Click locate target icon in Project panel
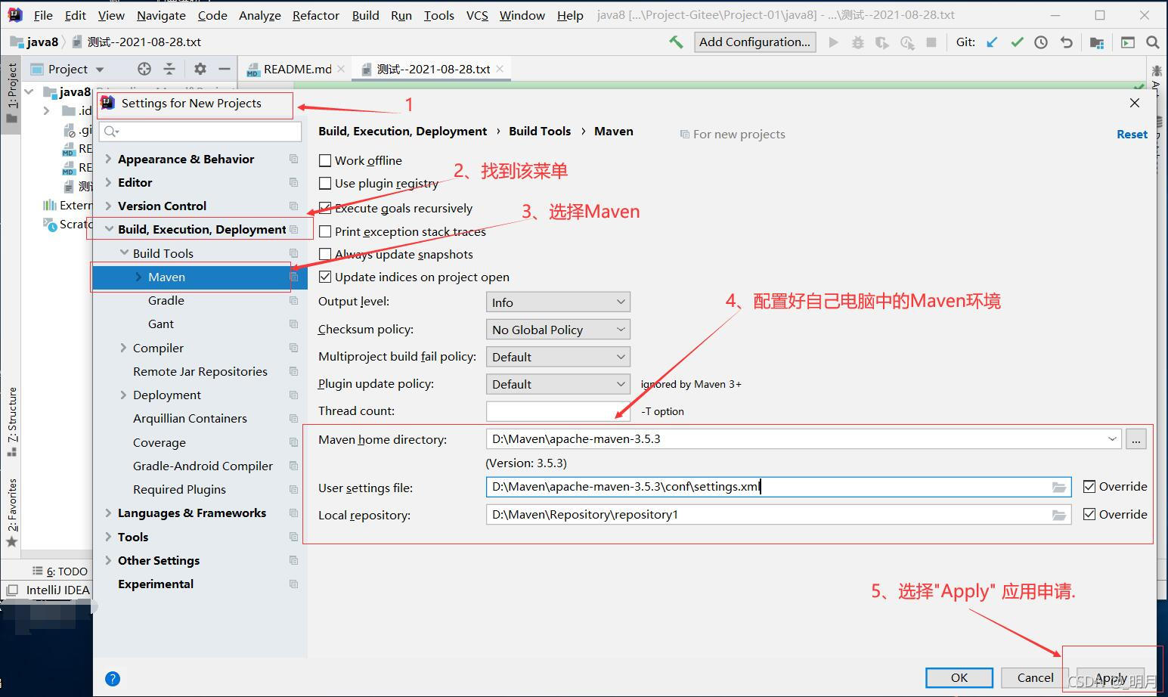Image resolution: width=1168 pixels, height=697 pixels. point(144,69)
